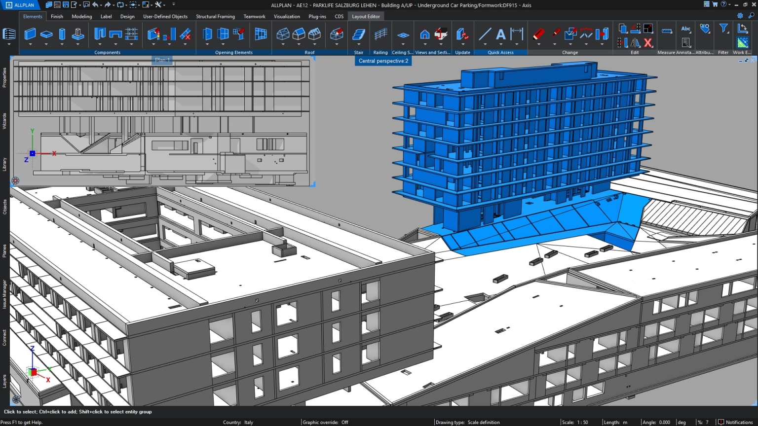The image size is (758, 426).
Task: Expand the dropdown under the Wall tool
Action: (30, 44)
